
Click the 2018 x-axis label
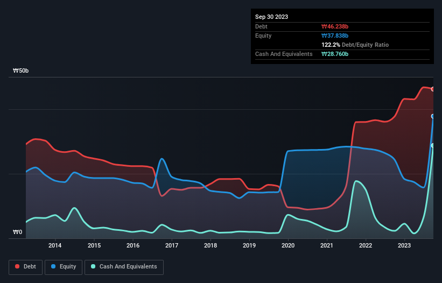click(211, 245)
